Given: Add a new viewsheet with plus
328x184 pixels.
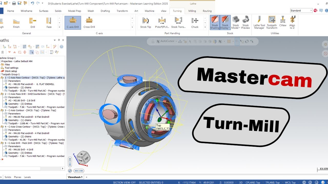Looking at the screenshot, I should click(x=86, y=177).
